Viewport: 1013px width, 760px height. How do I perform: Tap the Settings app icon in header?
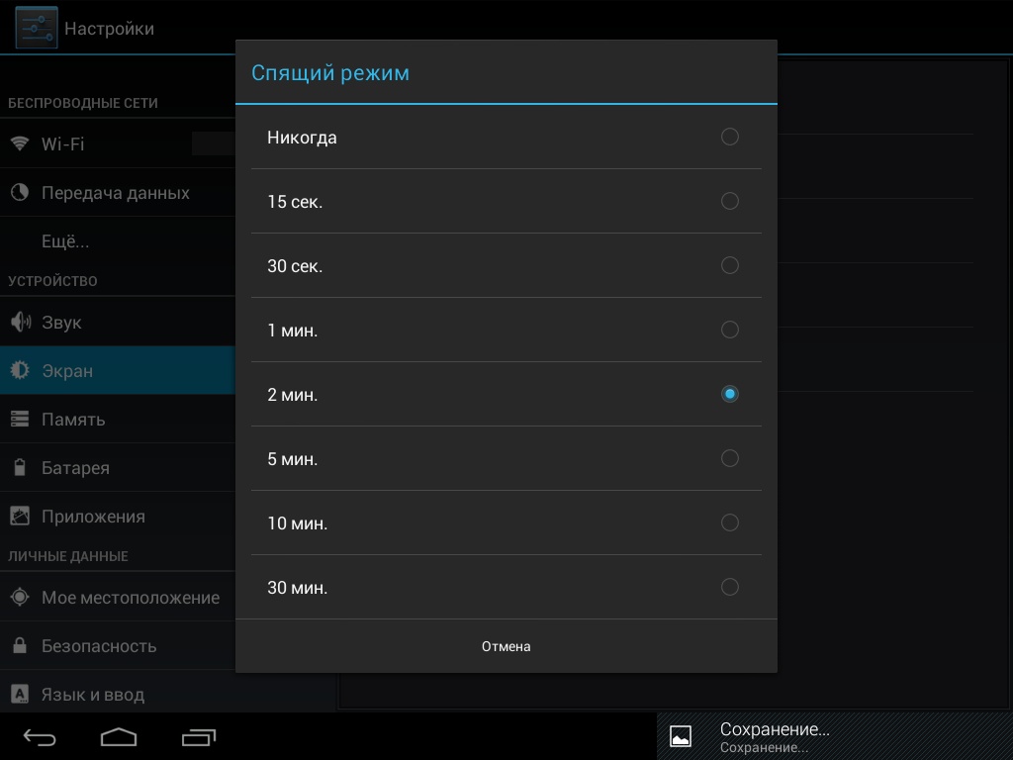(x=36, y=28)
